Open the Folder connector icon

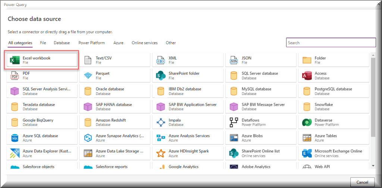tap(307, 60)
